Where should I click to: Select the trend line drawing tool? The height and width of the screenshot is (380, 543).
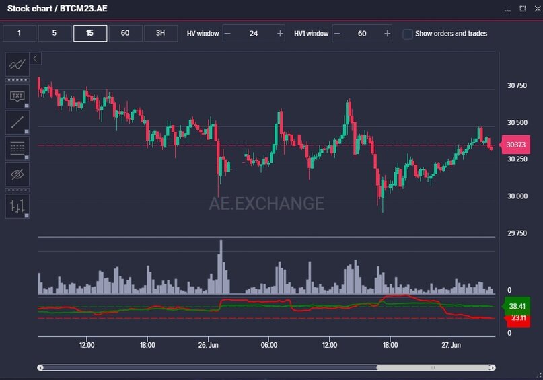pos(17,122)
